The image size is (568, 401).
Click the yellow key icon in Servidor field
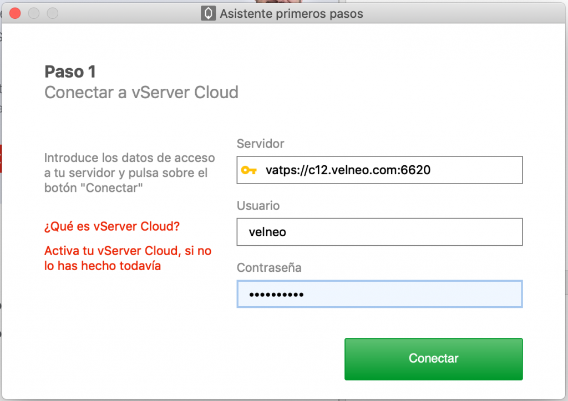(x=249, y=170)
